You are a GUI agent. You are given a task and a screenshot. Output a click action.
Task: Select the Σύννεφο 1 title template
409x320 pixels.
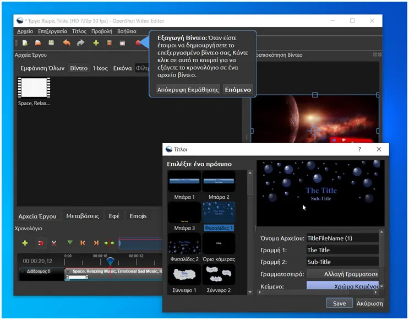pos(184,279)
